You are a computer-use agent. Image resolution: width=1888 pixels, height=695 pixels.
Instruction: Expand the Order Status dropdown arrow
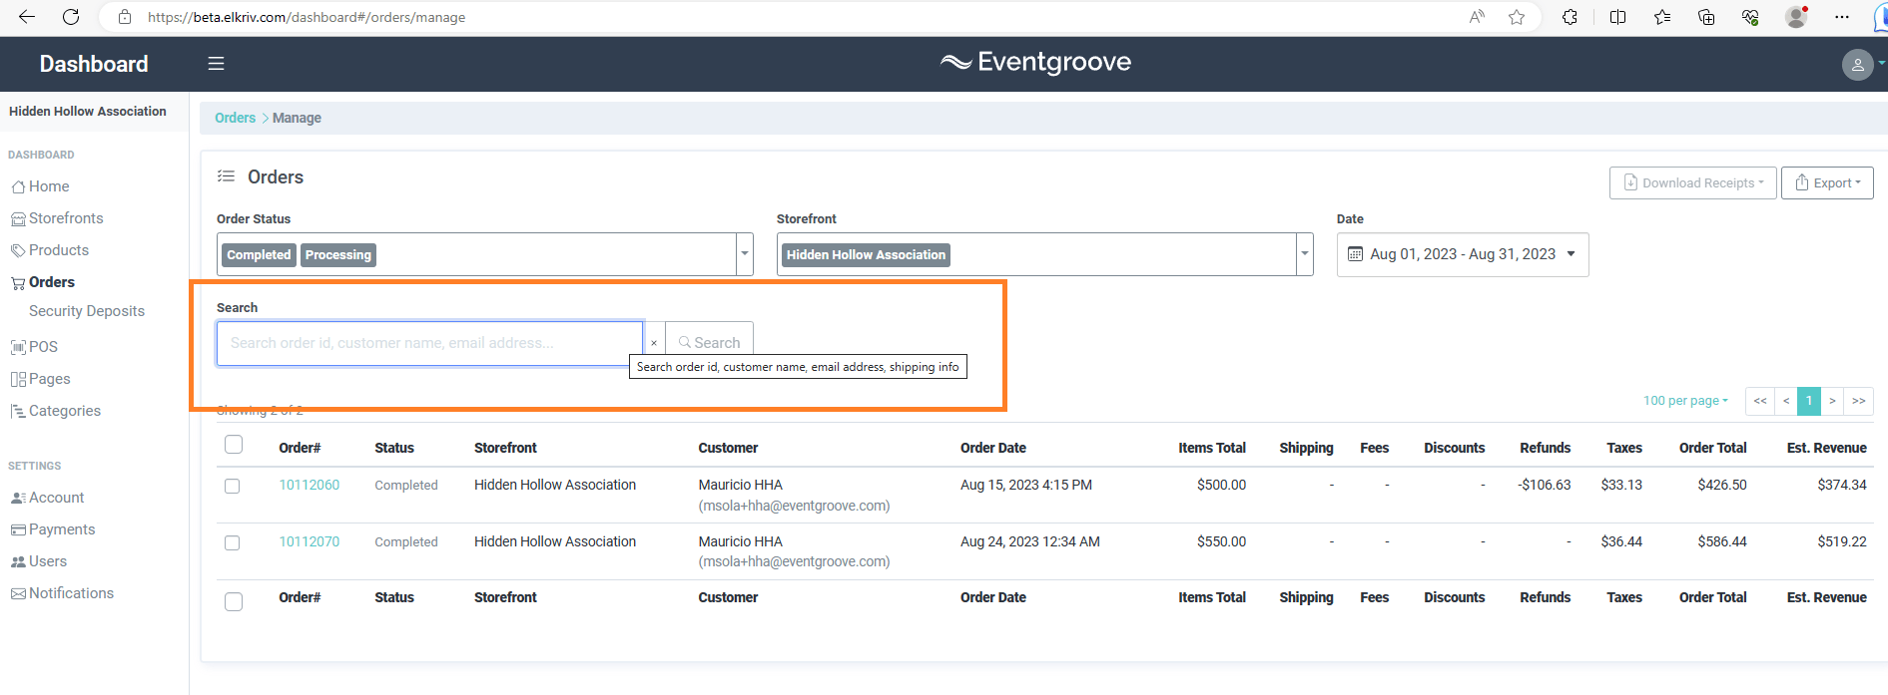click(x=745, y=254)
